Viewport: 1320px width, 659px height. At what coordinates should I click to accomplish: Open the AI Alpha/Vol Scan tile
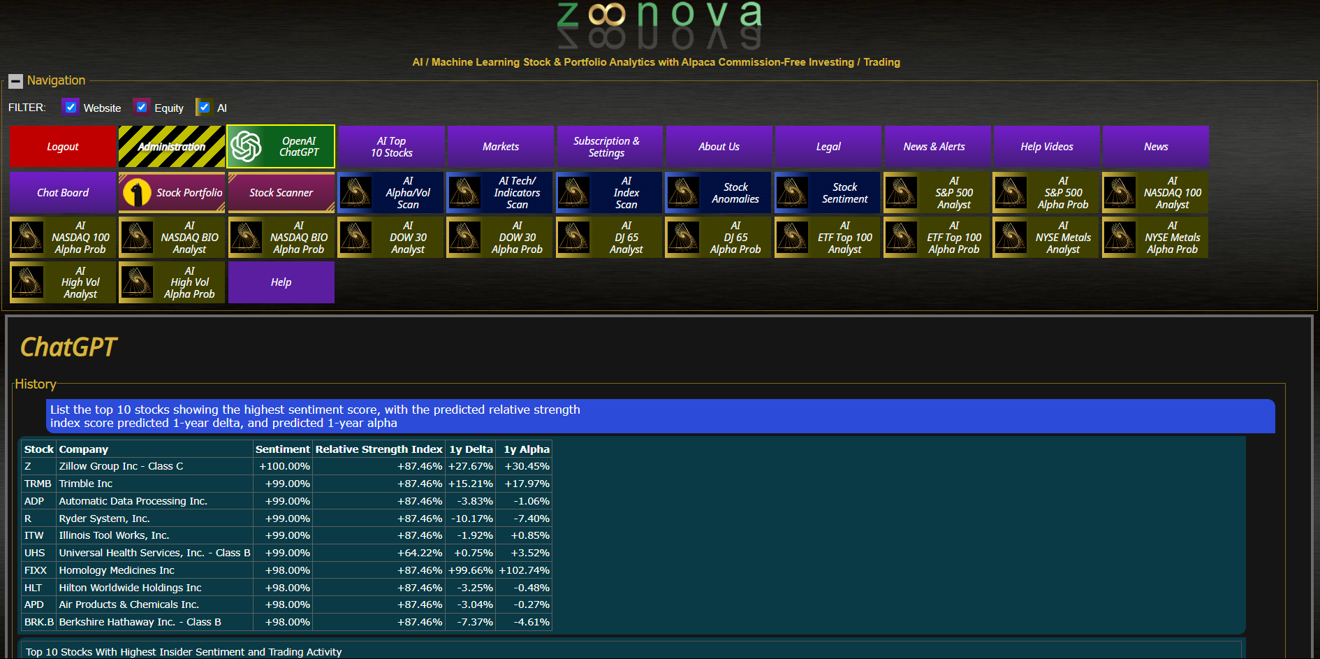click(x=390, y=193)
